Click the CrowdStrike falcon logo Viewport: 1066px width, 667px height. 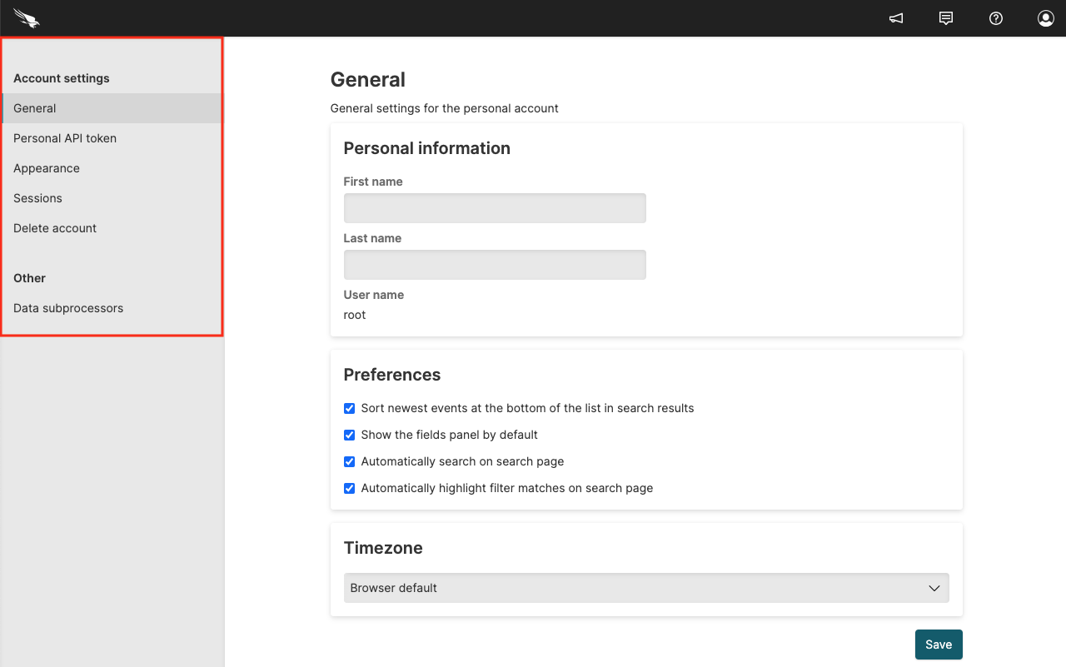point(25,17)
